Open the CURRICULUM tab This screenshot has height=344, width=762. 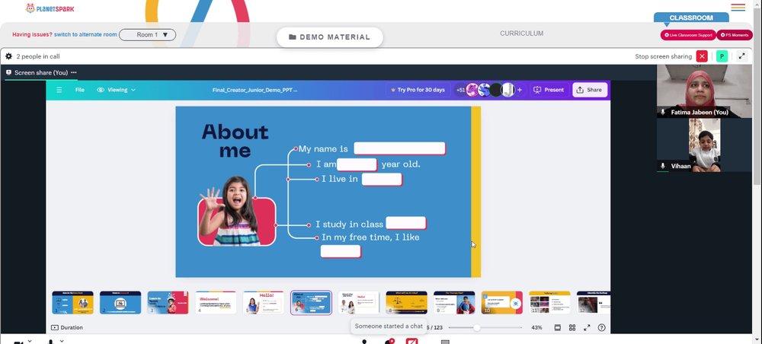tap(521, 33)
